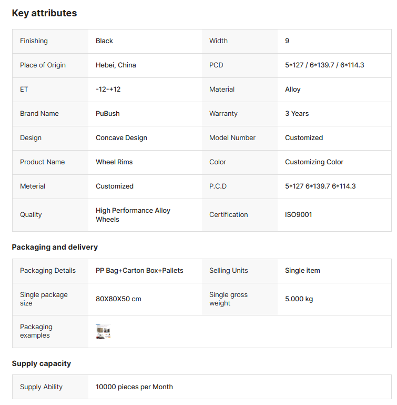The width and height of the screenshot is (397, 405).
Task: Click the 10000 pieces per Month value
Action: [134, 387]
